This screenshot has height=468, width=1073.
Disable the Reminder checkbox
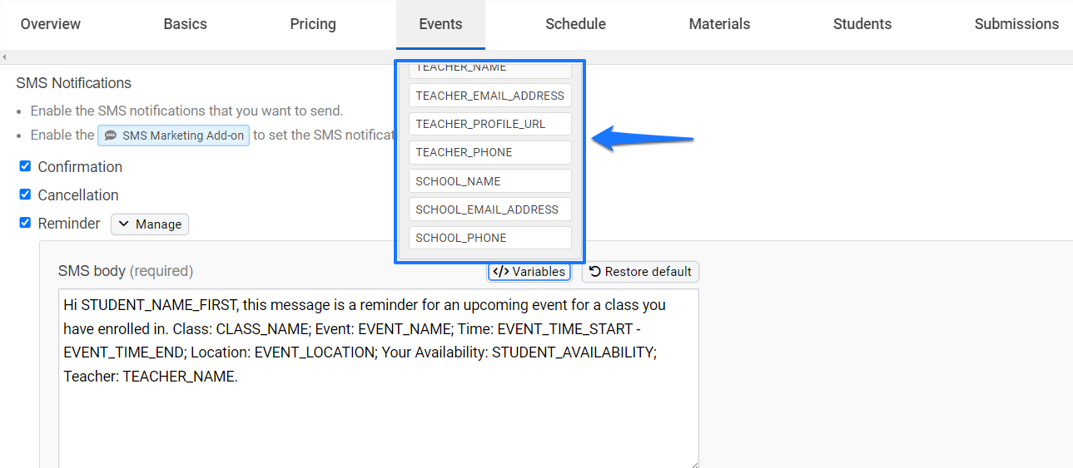(x=25, y=223)
